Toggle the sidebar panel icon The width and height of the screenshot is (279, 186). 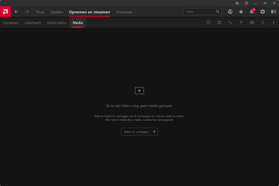click(x=274, y=12)
